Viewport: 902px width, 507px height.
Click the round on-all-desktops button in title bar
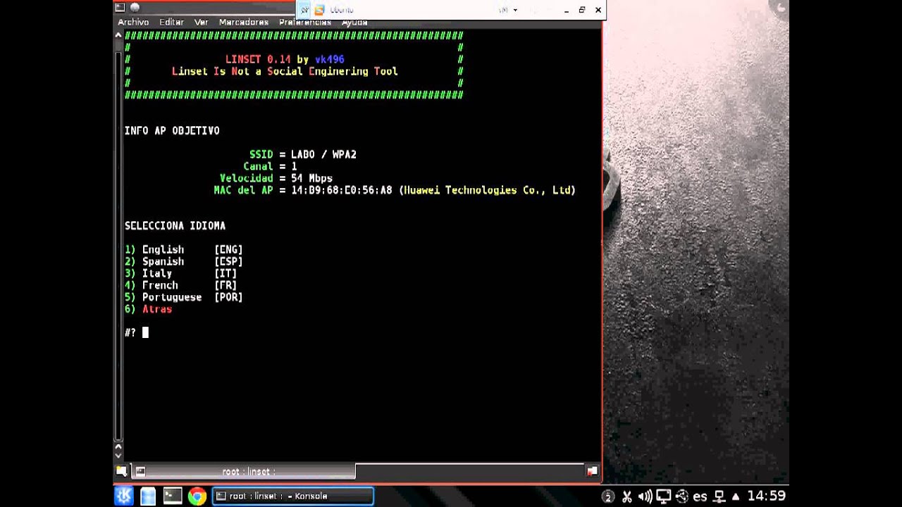tap(135, 8)
